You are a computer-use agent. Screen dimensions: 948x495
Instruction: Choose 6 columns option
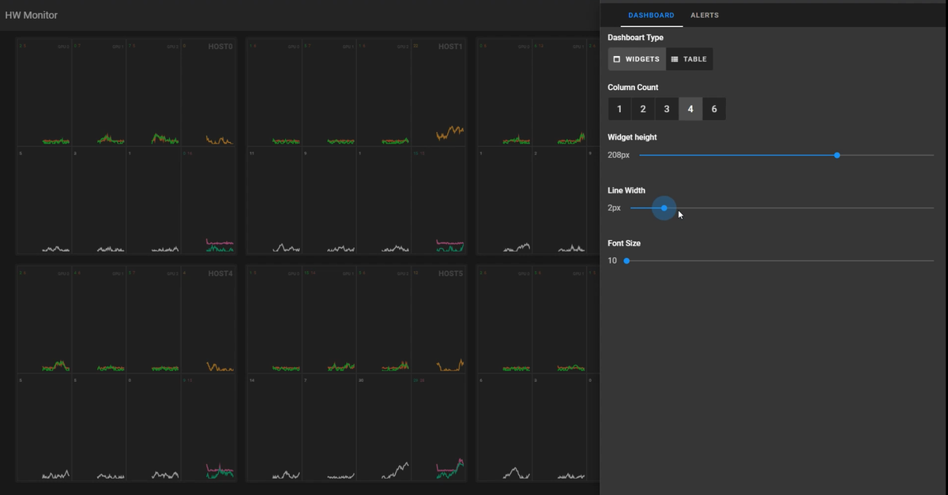click(714, 109)
